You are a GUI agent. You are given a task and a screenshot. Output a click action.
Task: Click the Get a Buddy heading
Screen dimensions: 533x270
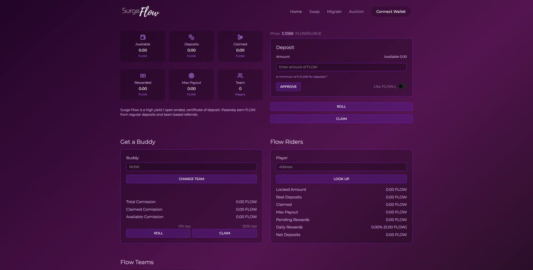tap(138, 142)
